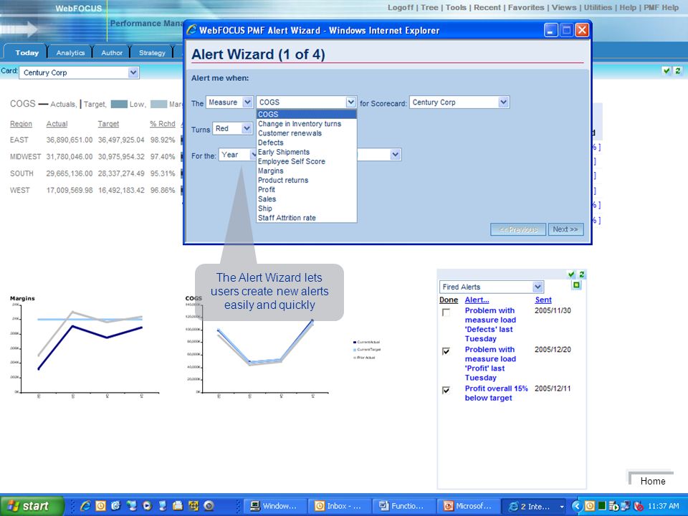This screenshot has height=516, width=688.
Task: Click the system tray expand arrow icon
Action: pyautogui.click(x=576, y=506)
